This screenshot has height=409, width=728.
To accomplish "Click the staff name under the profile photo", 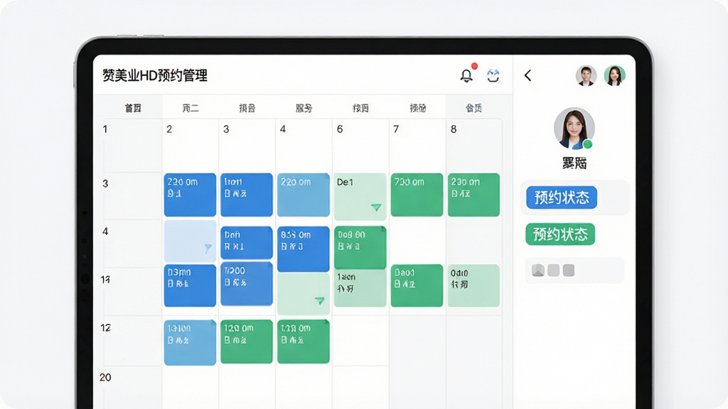I will point(574,163).
